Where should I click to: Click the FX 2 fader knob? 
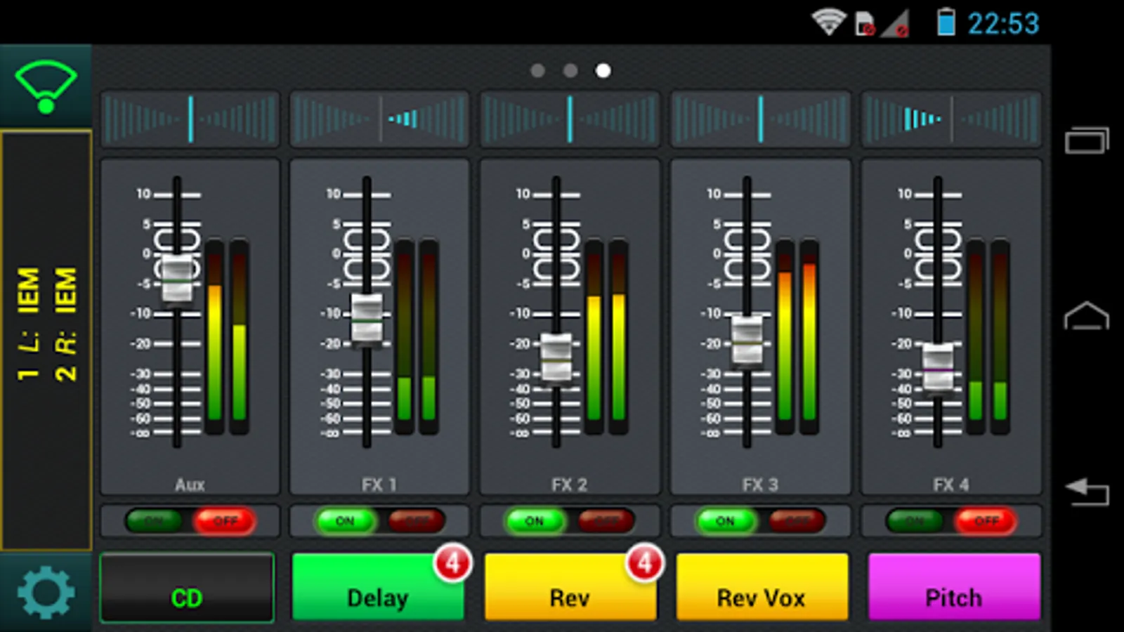click(x=556, y=359)
